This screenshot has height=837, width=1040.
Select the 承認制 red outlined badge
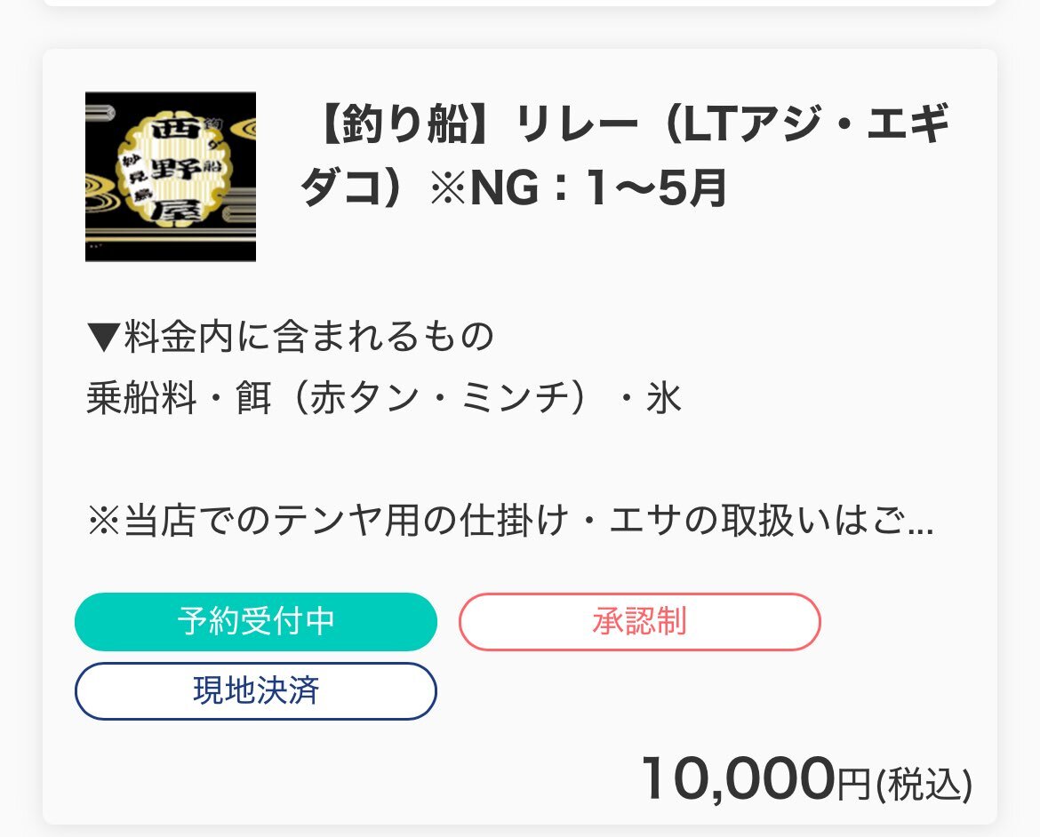coord(639,621)
